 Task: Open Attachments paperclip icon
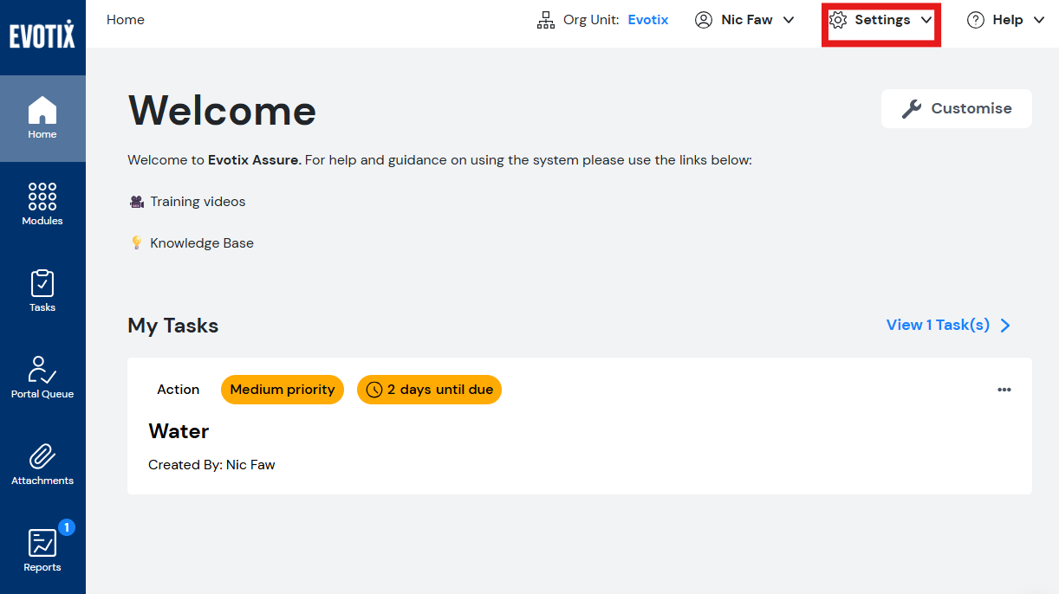click(42, 456)
